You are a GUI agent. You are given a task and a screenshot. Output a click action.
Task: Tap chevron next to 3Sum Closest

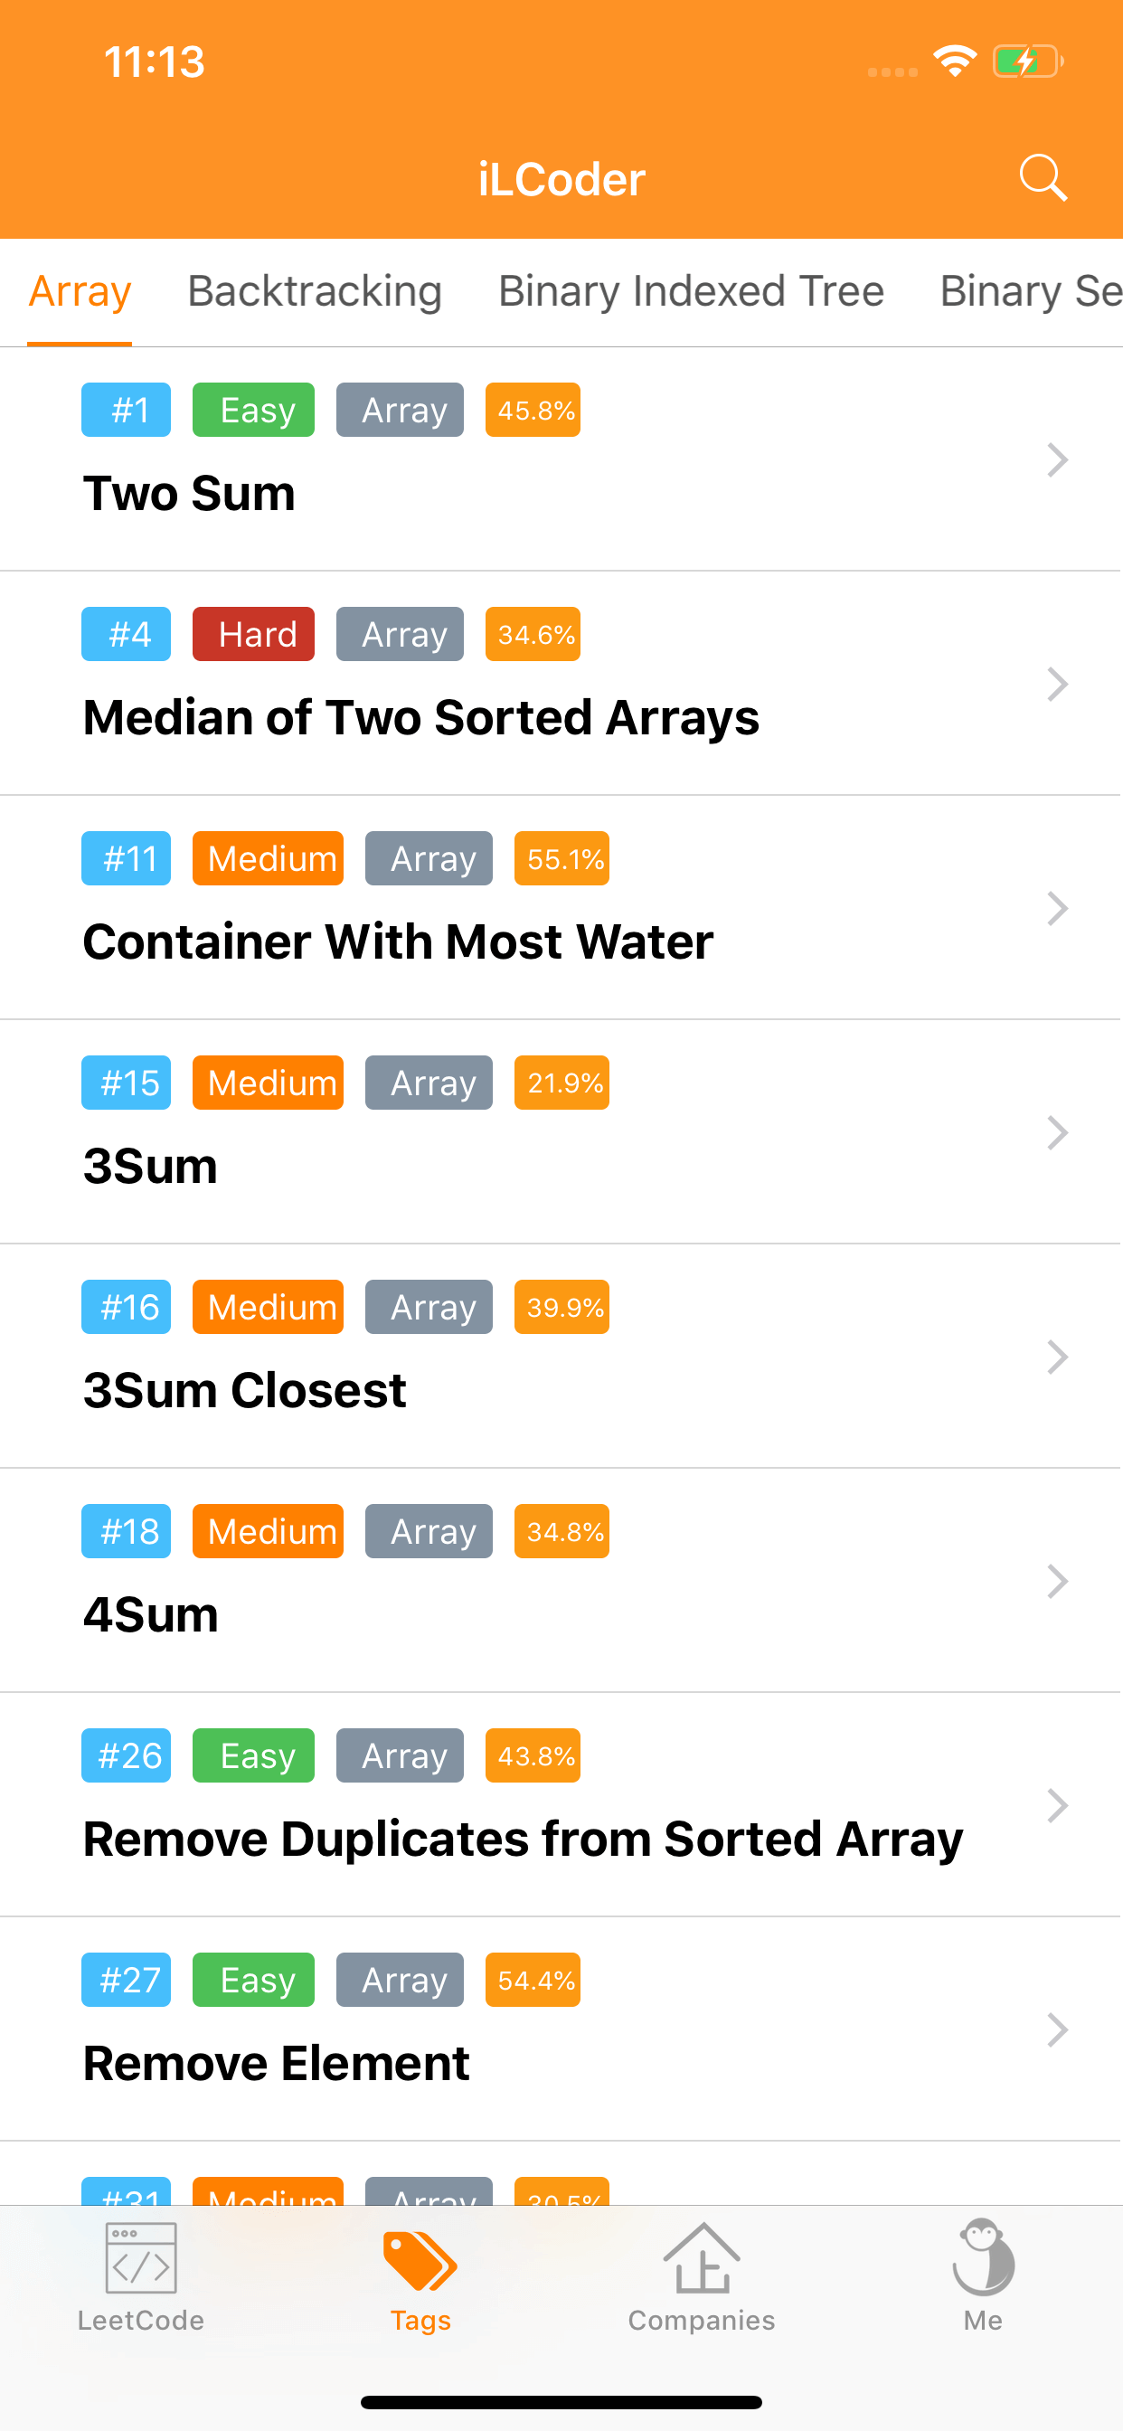(1057, 1357)
